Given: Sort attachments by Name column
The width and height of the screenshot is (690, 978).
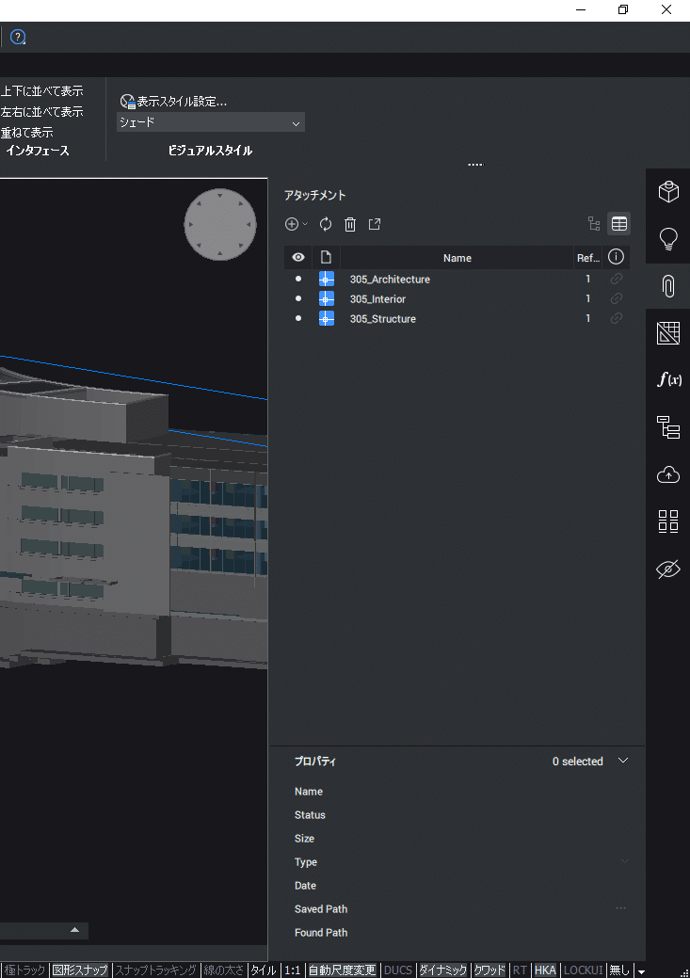Looking at the screenshot, I should point(457,258).
